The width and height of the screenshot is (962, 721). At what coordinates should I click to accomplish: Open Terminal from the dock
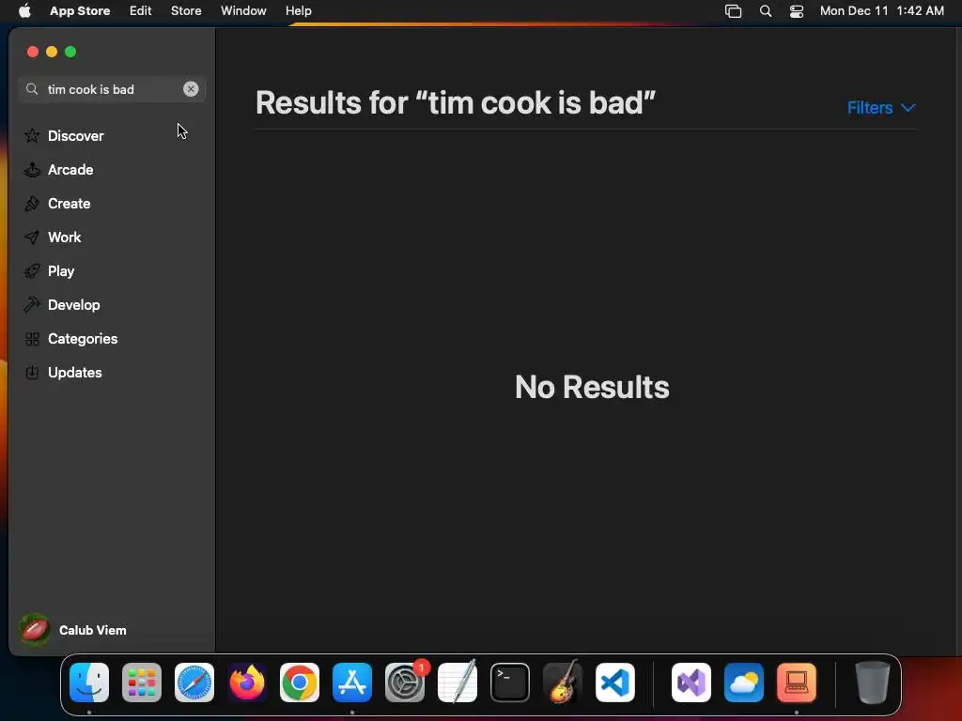tap(510, 683)
